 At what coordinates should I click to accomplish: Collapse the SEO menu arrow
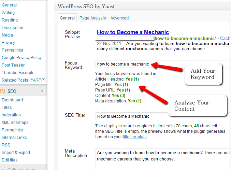pyautogui.click(x=42, y=91)
